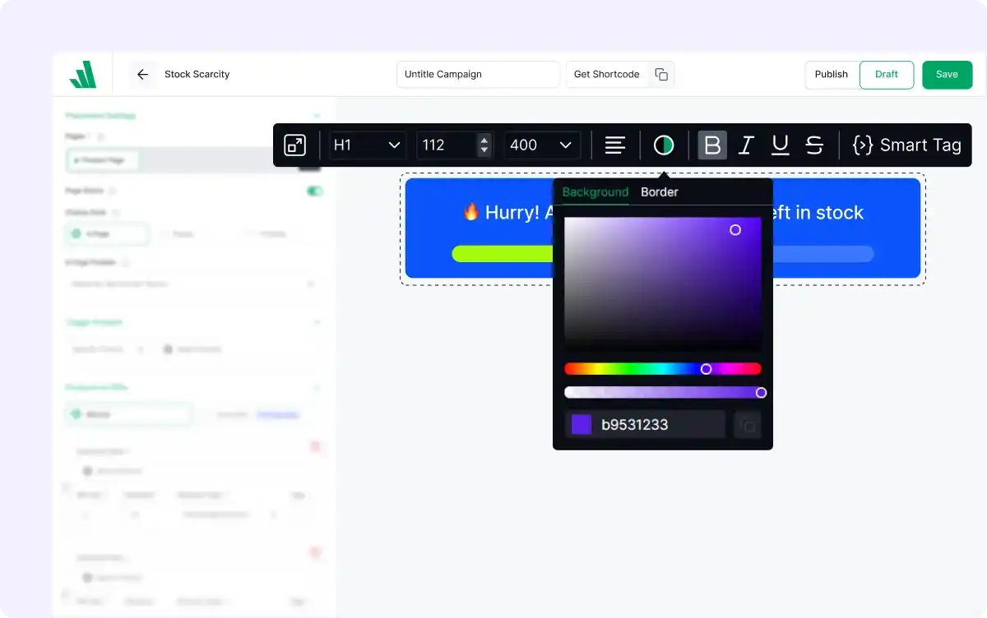Click the copy icon next to Get Shortcode
Image resolution: width=987 pixels, height=618 pixels.
(x=661, y=74)
